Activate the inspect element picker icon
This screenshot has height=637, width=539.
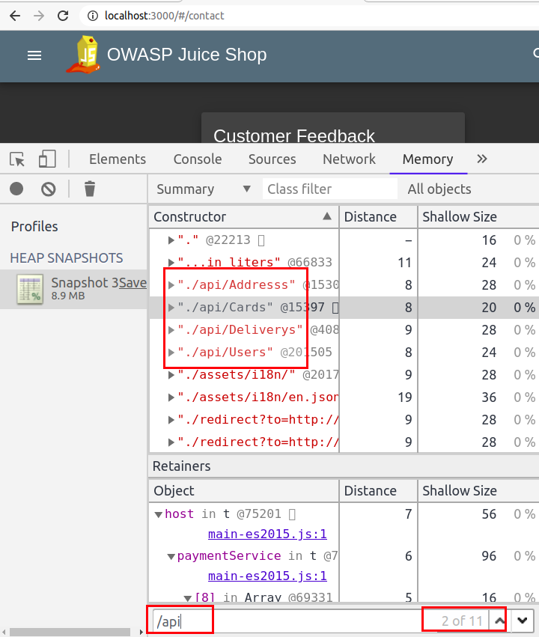17,159
